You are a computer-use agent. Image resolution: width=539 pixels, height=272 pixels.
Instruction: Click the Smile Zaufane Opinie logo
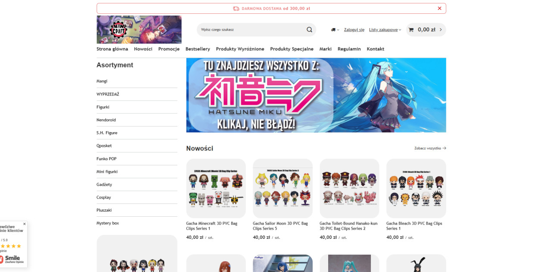[x=12, y=259]
